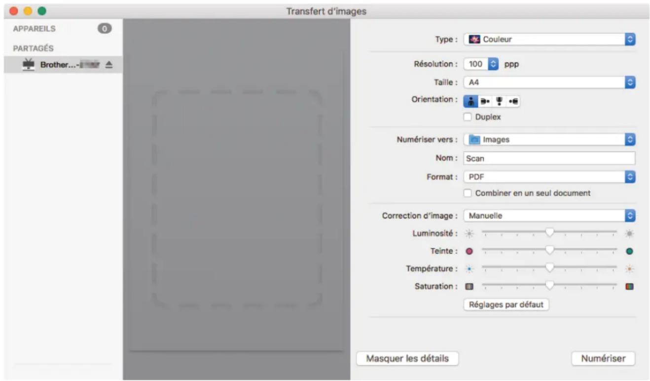The height and width of the screenshot is (381, 650).
Task: Click the green tint icon
Action: [x=629, y=251]
